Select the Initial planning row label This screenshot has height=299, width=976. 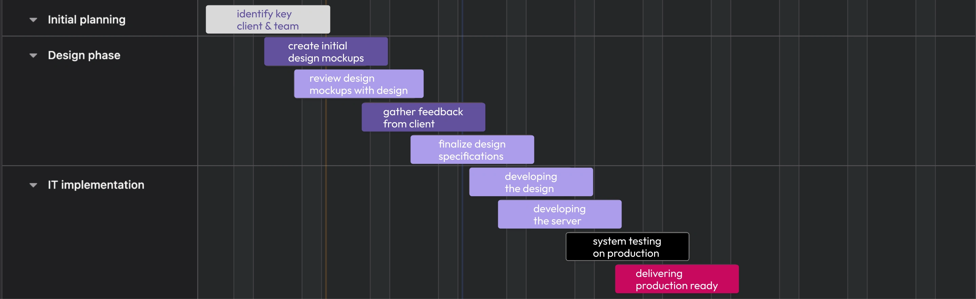click(x=86, y=20)
